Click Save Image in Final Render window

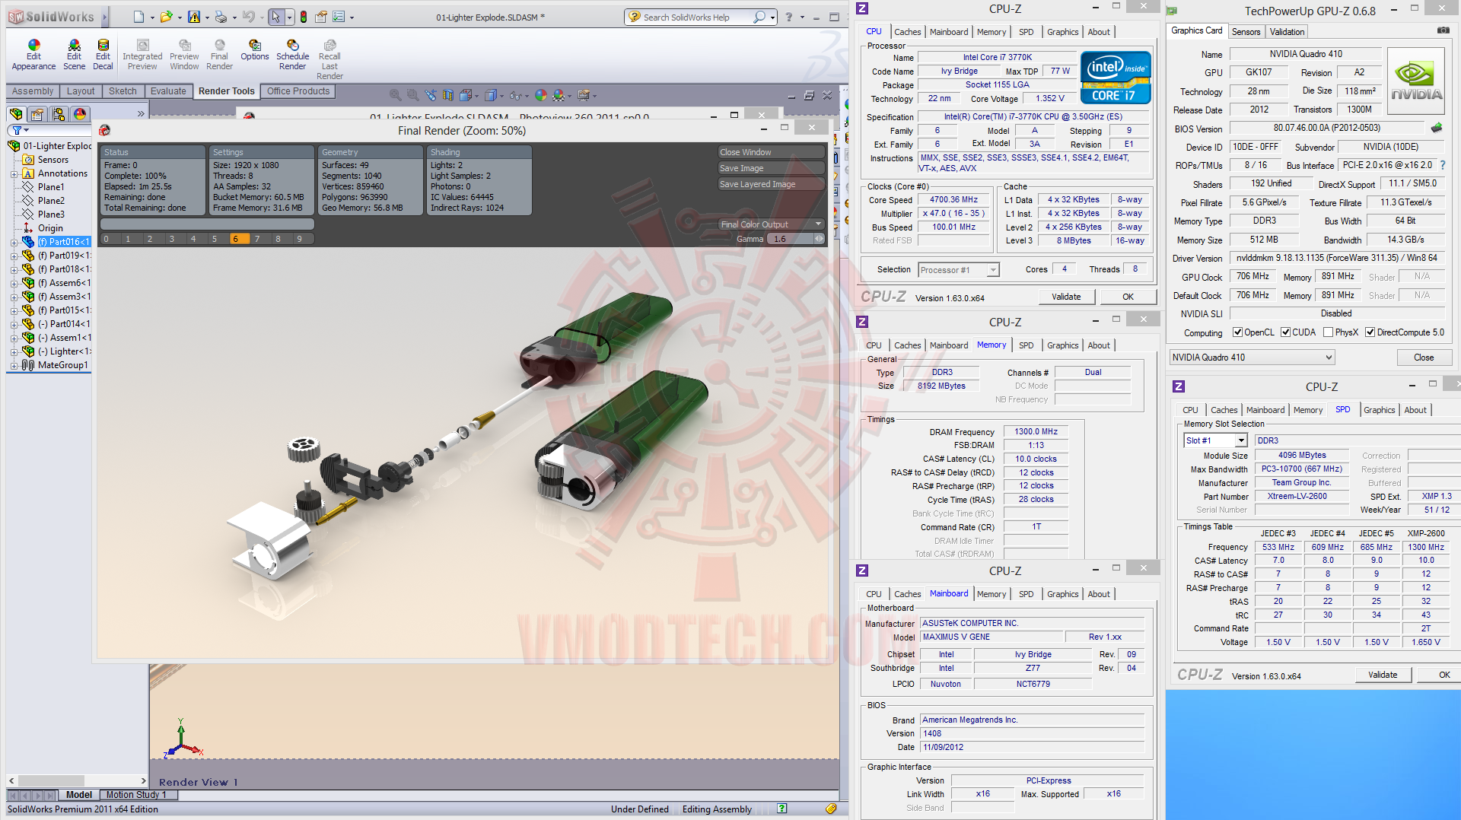click(771, 168)
